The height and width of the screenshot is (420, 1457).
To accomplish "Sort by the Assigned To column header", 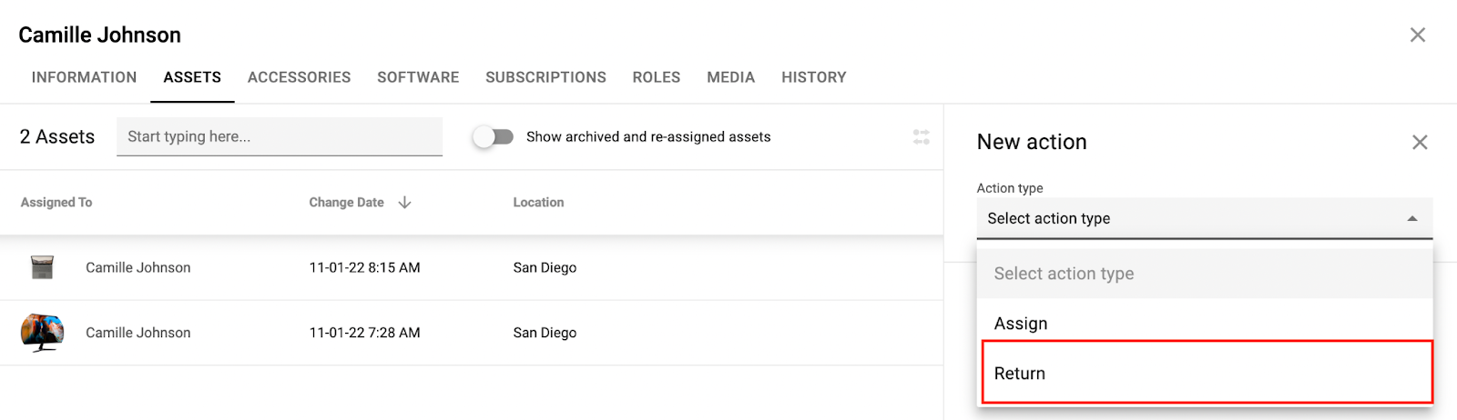I will (56, 203).
